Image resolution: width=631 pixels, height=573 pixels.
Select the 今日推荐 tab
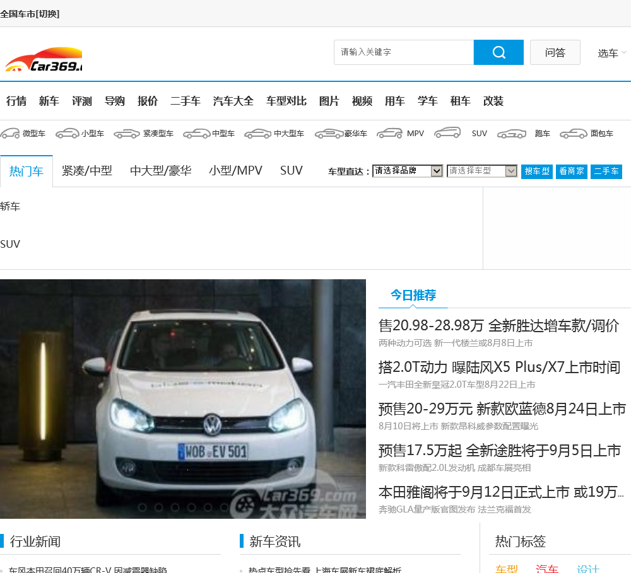(413, 295)
